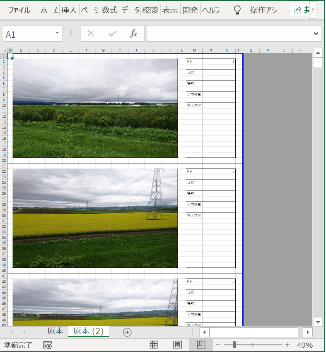This screenshot has width=326, height=352.
Task: Add a new sheet with plus icon
Action: (x=127, y=332)
